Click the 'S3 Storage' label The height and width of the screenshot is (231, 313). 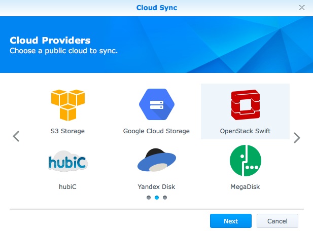point(67,131)
